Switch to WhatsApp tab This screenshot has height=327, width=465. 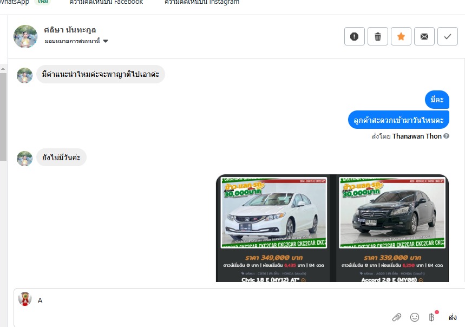click(14, 2)
